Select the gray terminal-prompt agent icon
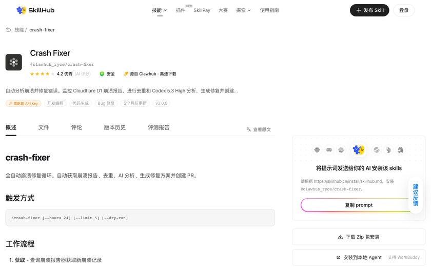Viewport: 431px width, 267px height. [x=341, y=150]
